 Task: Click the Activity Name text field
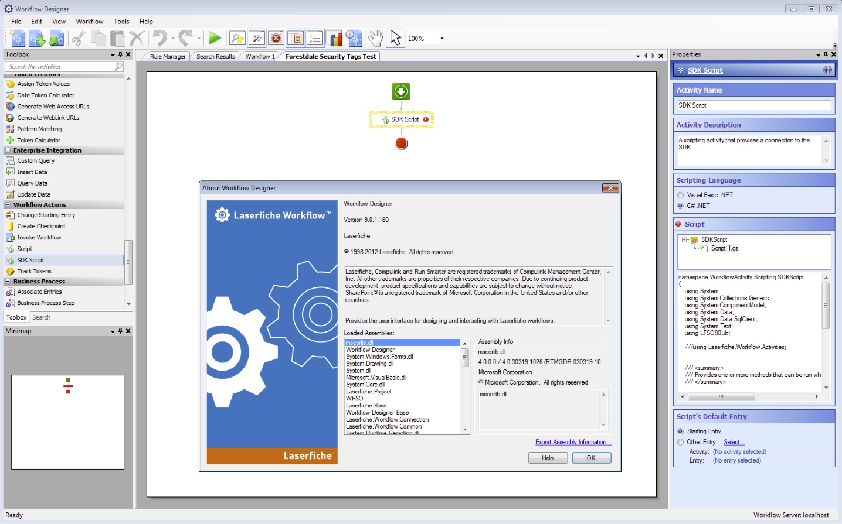pyautogui.click(x=753, y=105)
